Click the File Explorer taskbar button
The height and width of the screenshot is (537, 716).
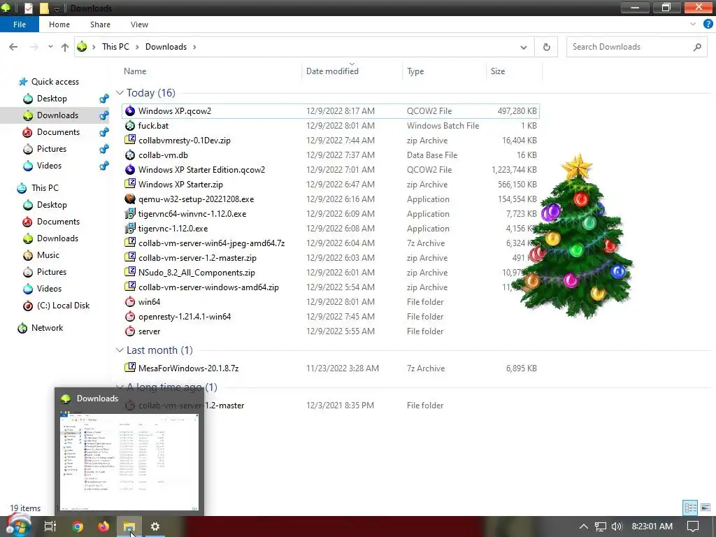click(129, 527)
